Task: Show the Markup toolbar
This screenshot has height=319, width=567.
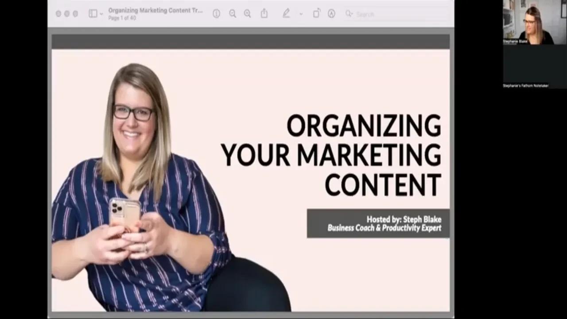Action: click(x=331, y=14)
